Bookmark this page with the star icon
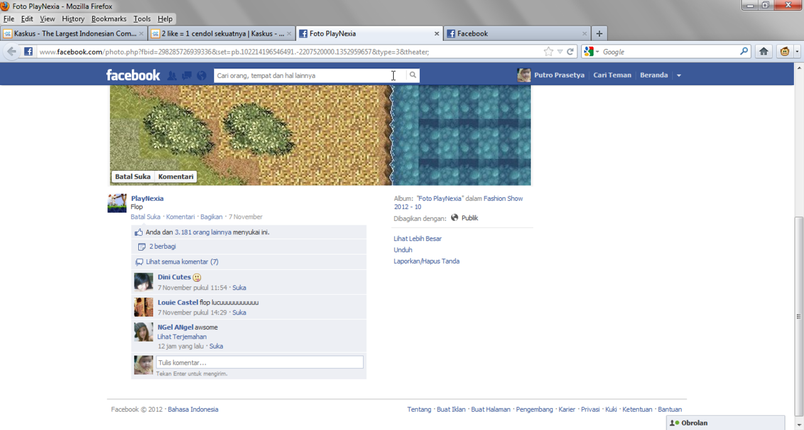 [548, 51]
